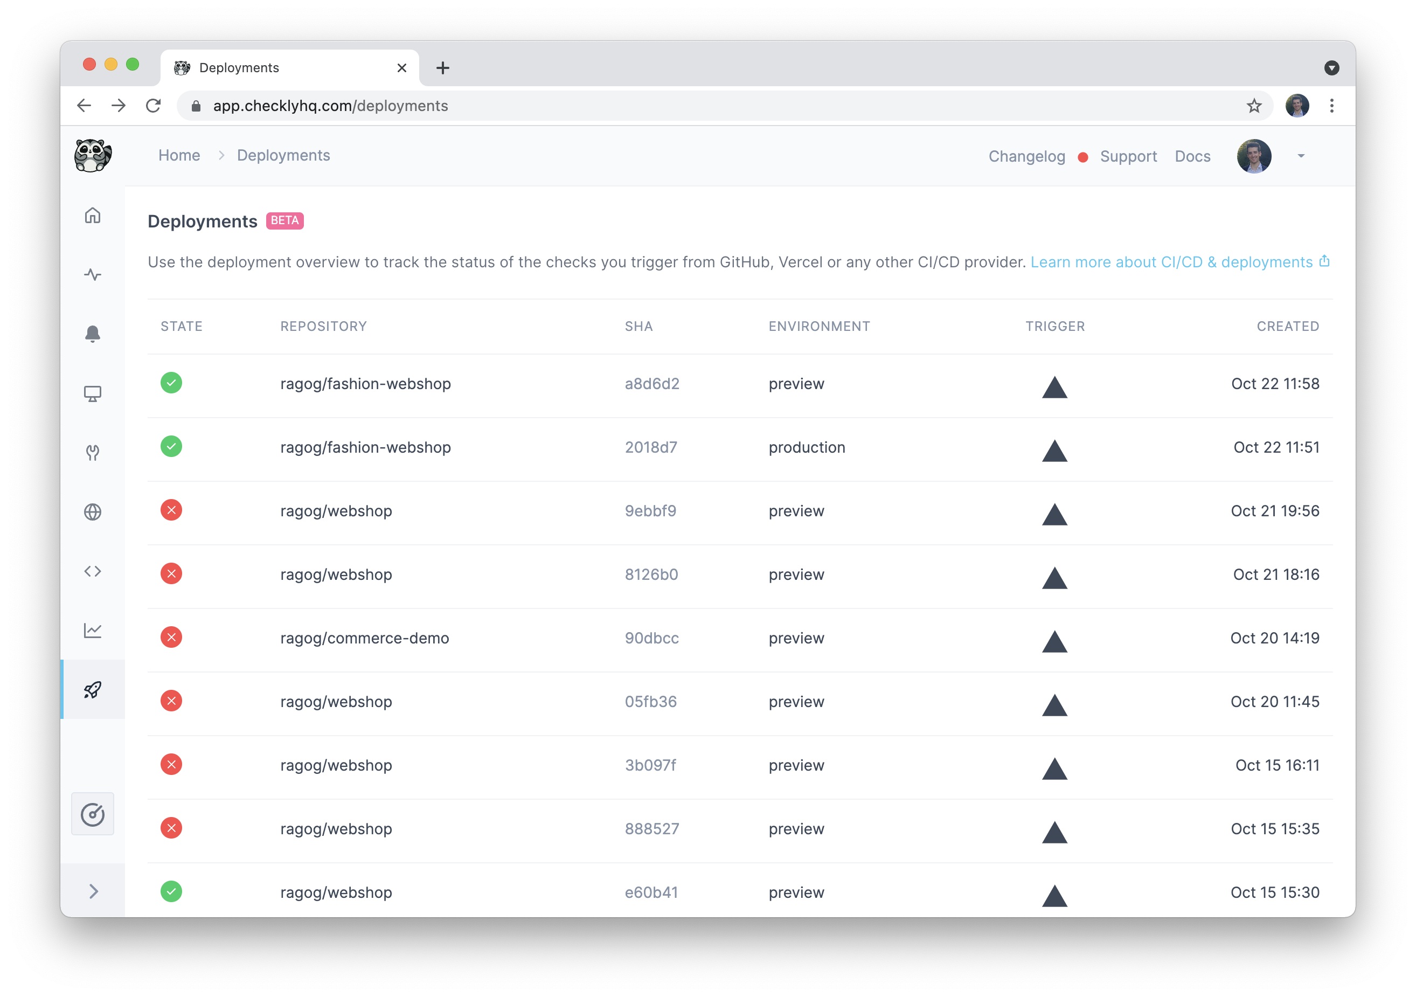Open private locations via the globe icon
The height and width of the screenshot is (997, 1416).
pos(93,511)
